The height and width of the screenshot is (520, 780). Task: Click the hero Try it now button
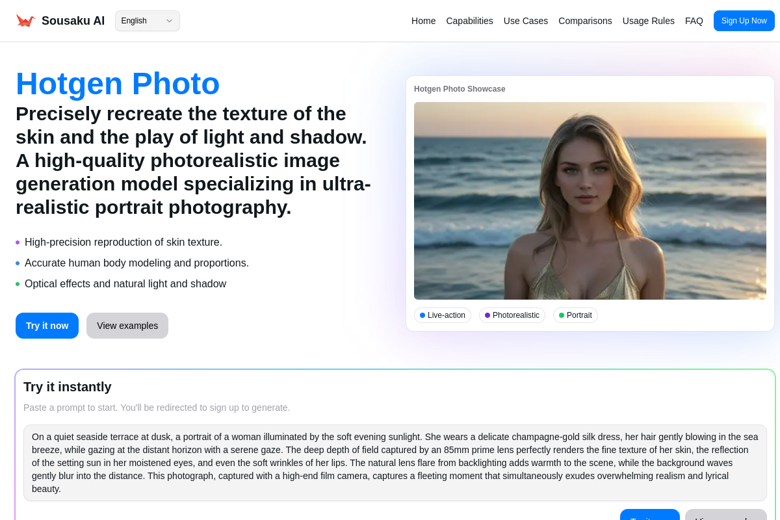click(x=47, y=326)
